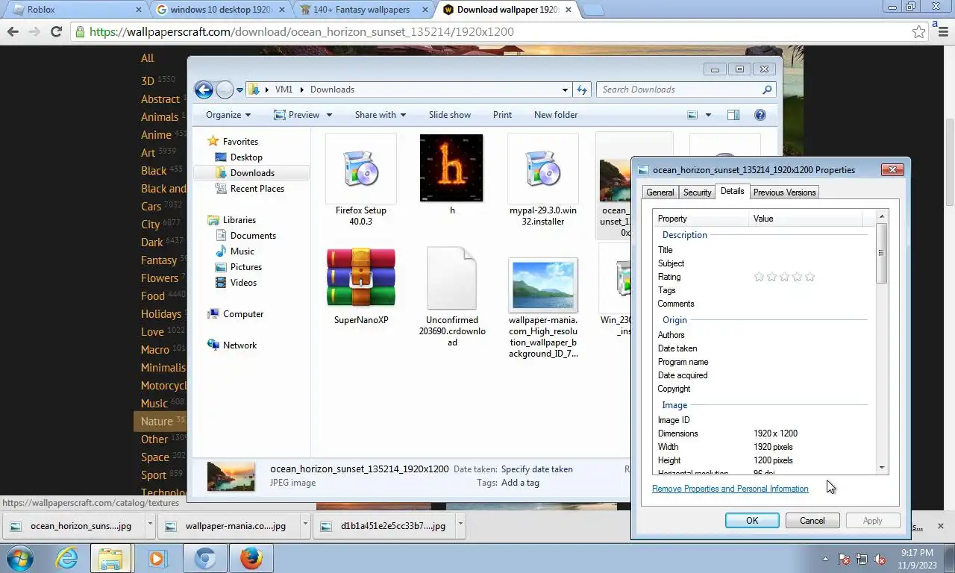Viewport: 955px width, 573px height.
Task: Click the Chrome taskbar icon
Action: (205, 558)
